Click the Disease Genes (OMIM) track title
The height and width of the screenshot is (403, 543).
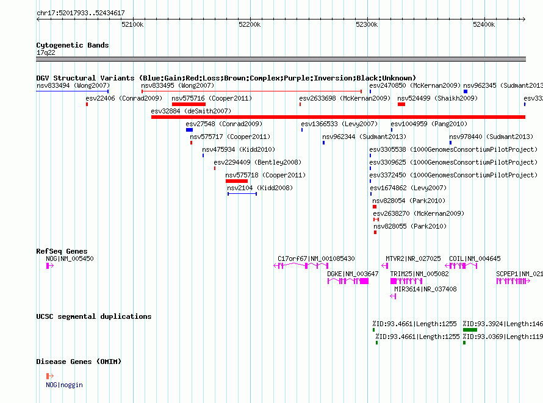[79, 362]
